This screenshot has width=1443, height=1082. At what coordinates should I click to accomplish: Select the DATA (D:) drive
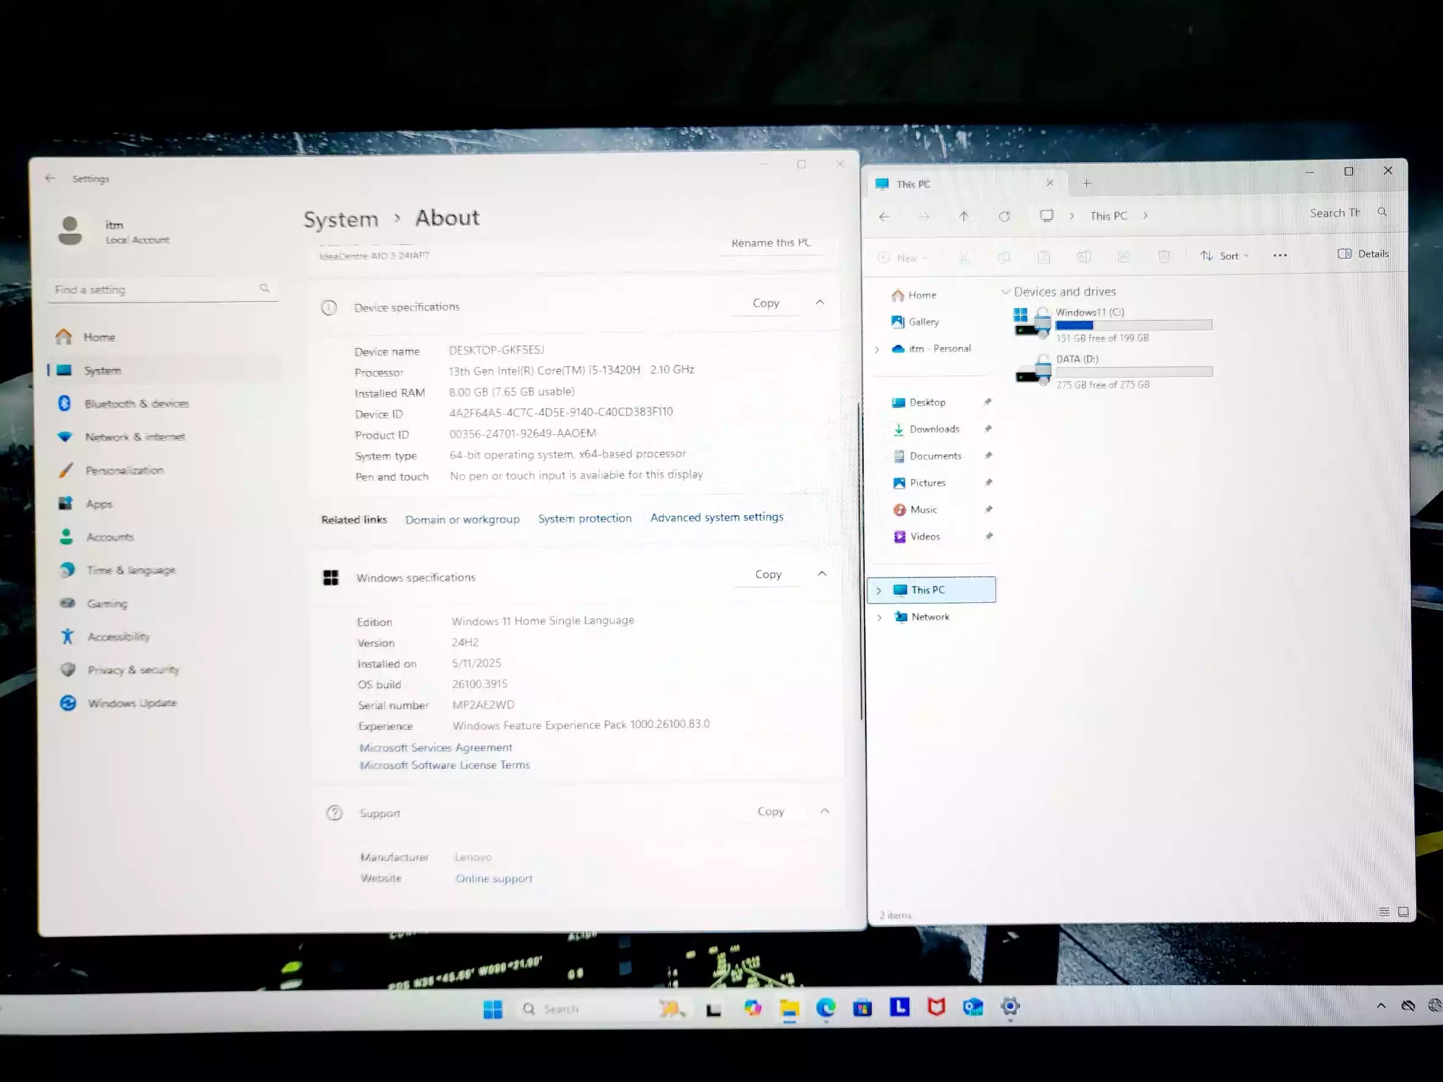coord(1113,371)
